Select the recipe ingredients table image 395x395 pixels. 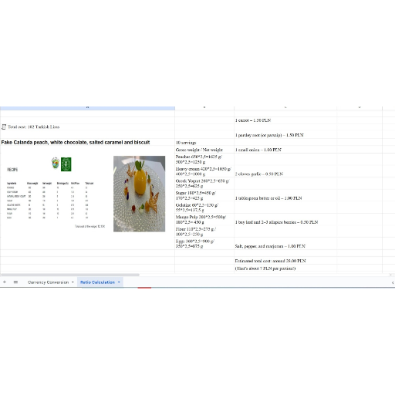[x=56, y=193]
